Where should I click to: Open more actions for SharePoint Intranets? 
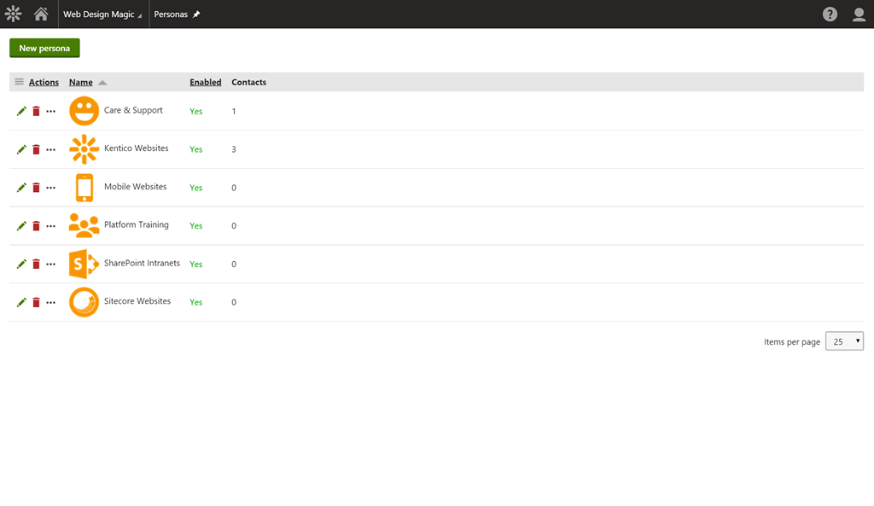(x=50, y=265)
